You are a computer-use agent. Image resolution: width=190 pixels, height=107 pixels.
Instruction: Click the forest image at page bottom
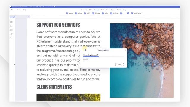pyautogui.click(x=68, y=97)
